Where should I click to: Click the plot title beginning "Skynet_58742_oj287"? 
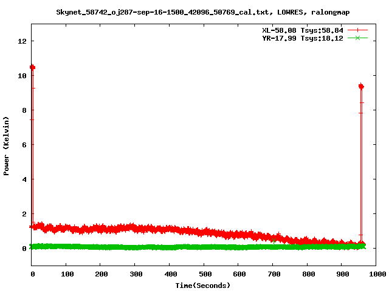click(x=202, y=12)
